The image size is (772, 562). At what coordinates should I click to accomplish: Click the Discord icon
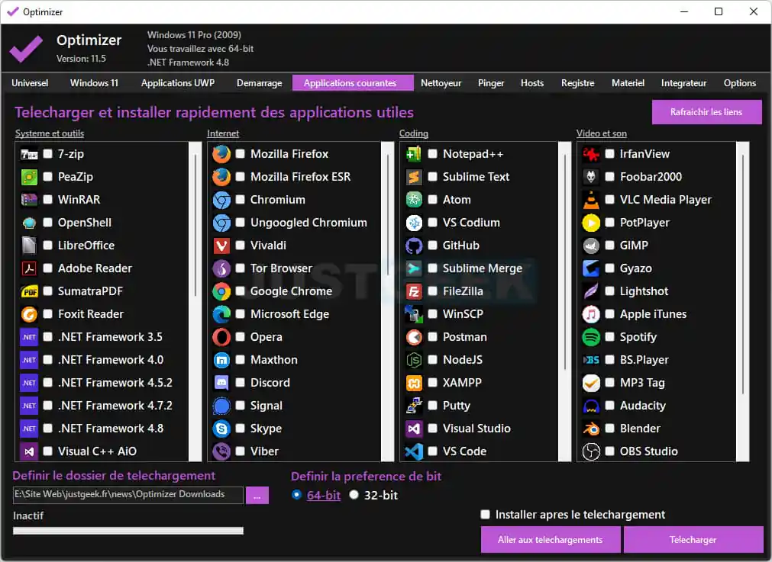point(221,383)
